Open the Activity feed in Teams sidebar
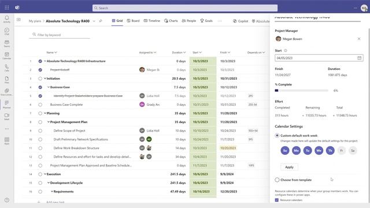The height and width of the screenshot is (208, 370). point(7,19)
